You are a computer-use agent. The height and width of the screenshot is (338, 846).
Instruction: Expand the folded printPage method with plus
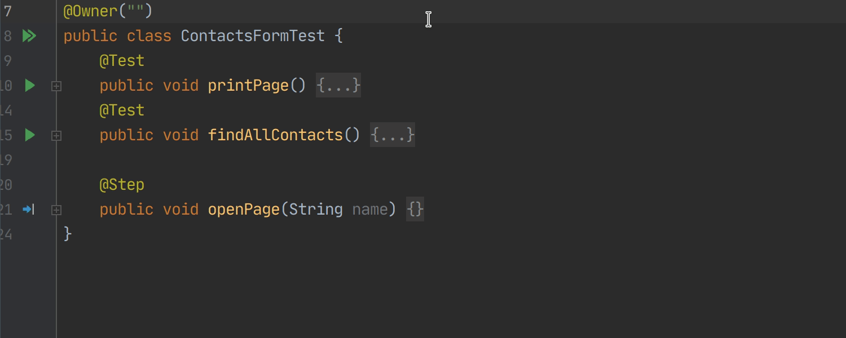(56, 86)
